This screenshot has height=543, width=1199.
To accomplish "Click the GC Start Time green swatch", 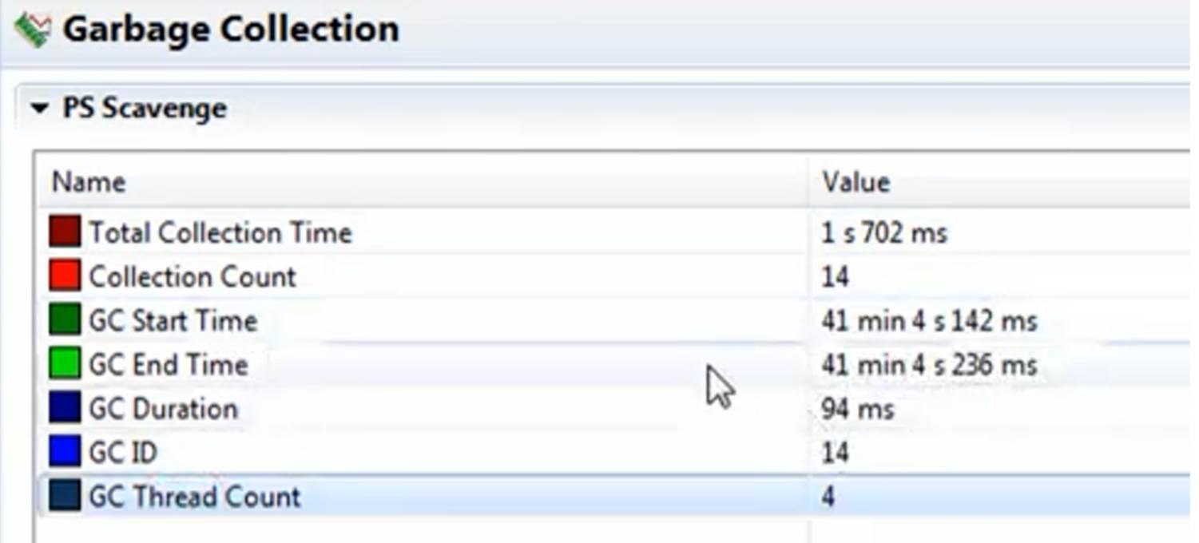I will 65,320.
